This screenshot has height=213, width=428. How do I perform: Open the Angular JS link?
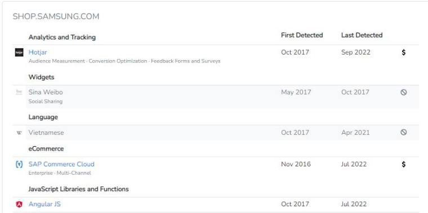tap(44, 204)
